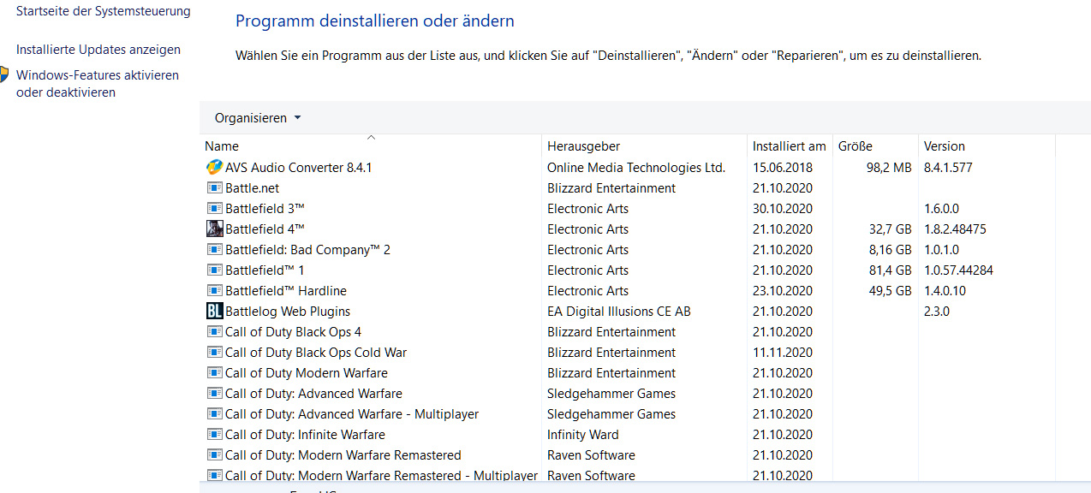Select the Battlelog Web Plugins entry

pyautogui.click(x=288, y=312)
